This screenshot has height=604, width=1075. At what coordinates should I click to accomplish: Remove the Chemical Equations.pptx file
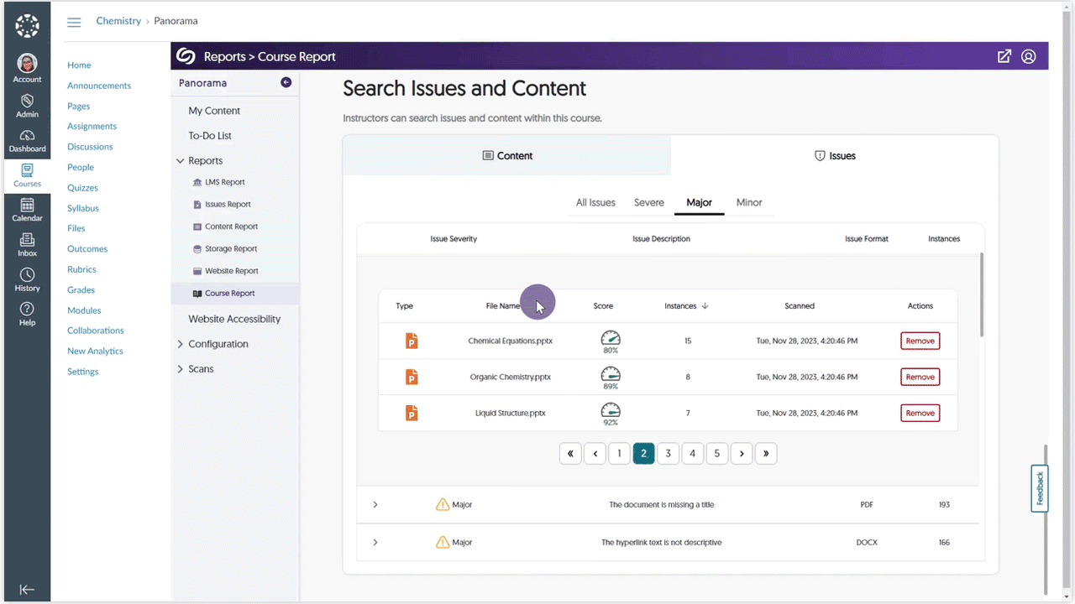tap(920, 341)
